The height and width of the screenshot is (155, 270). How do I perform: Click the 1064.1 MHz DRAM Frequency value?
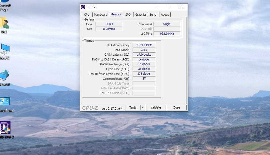144,45
